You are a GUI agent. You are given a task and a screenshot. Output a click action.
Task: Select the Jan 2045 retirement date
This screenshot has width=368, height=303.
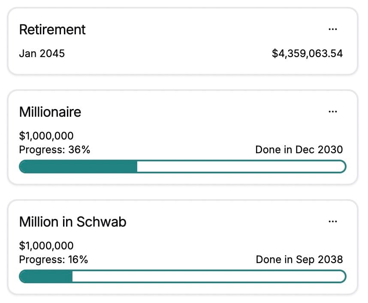pyautogui.click(x=42, y=54)
